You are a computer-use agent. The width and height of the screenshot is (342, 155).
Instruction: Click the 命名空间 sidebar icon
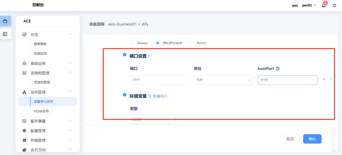[24, 150]
